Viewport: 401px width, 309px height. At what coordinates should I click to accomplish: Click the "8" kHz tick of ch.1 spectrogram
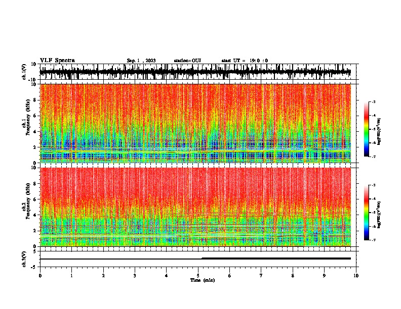pyautogui.click(x=35, y=100)
